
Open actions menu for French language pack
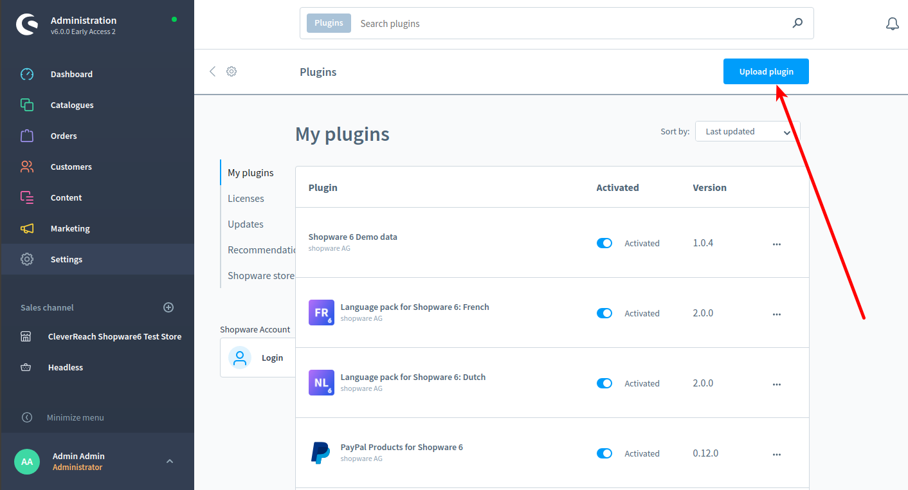coord(777,314)
